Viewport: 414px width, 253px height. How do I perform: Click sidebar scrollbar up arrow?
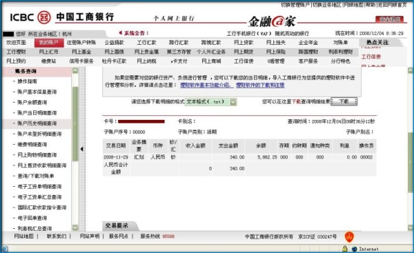point(75,70)
